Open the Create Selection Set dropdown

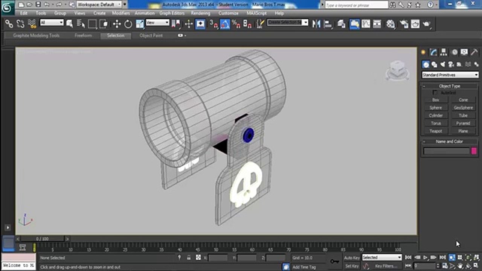(x=288, y=23)
